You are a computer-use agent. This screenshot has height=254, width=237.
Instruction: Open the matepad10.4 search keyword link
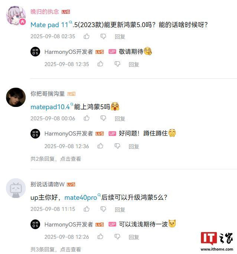(x=52, y=107)
